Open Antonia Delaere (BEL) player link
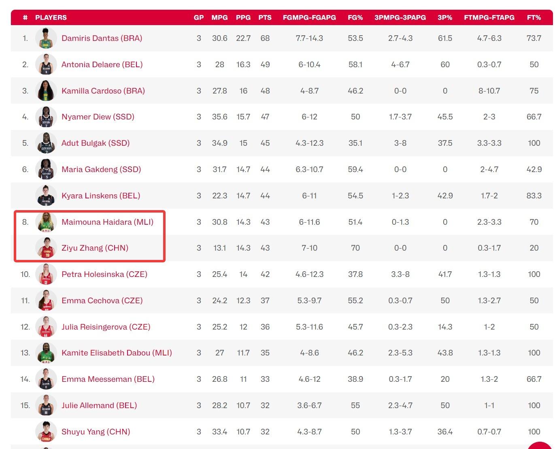The width and height of the screenshot is (555, 449). point(102,64)
